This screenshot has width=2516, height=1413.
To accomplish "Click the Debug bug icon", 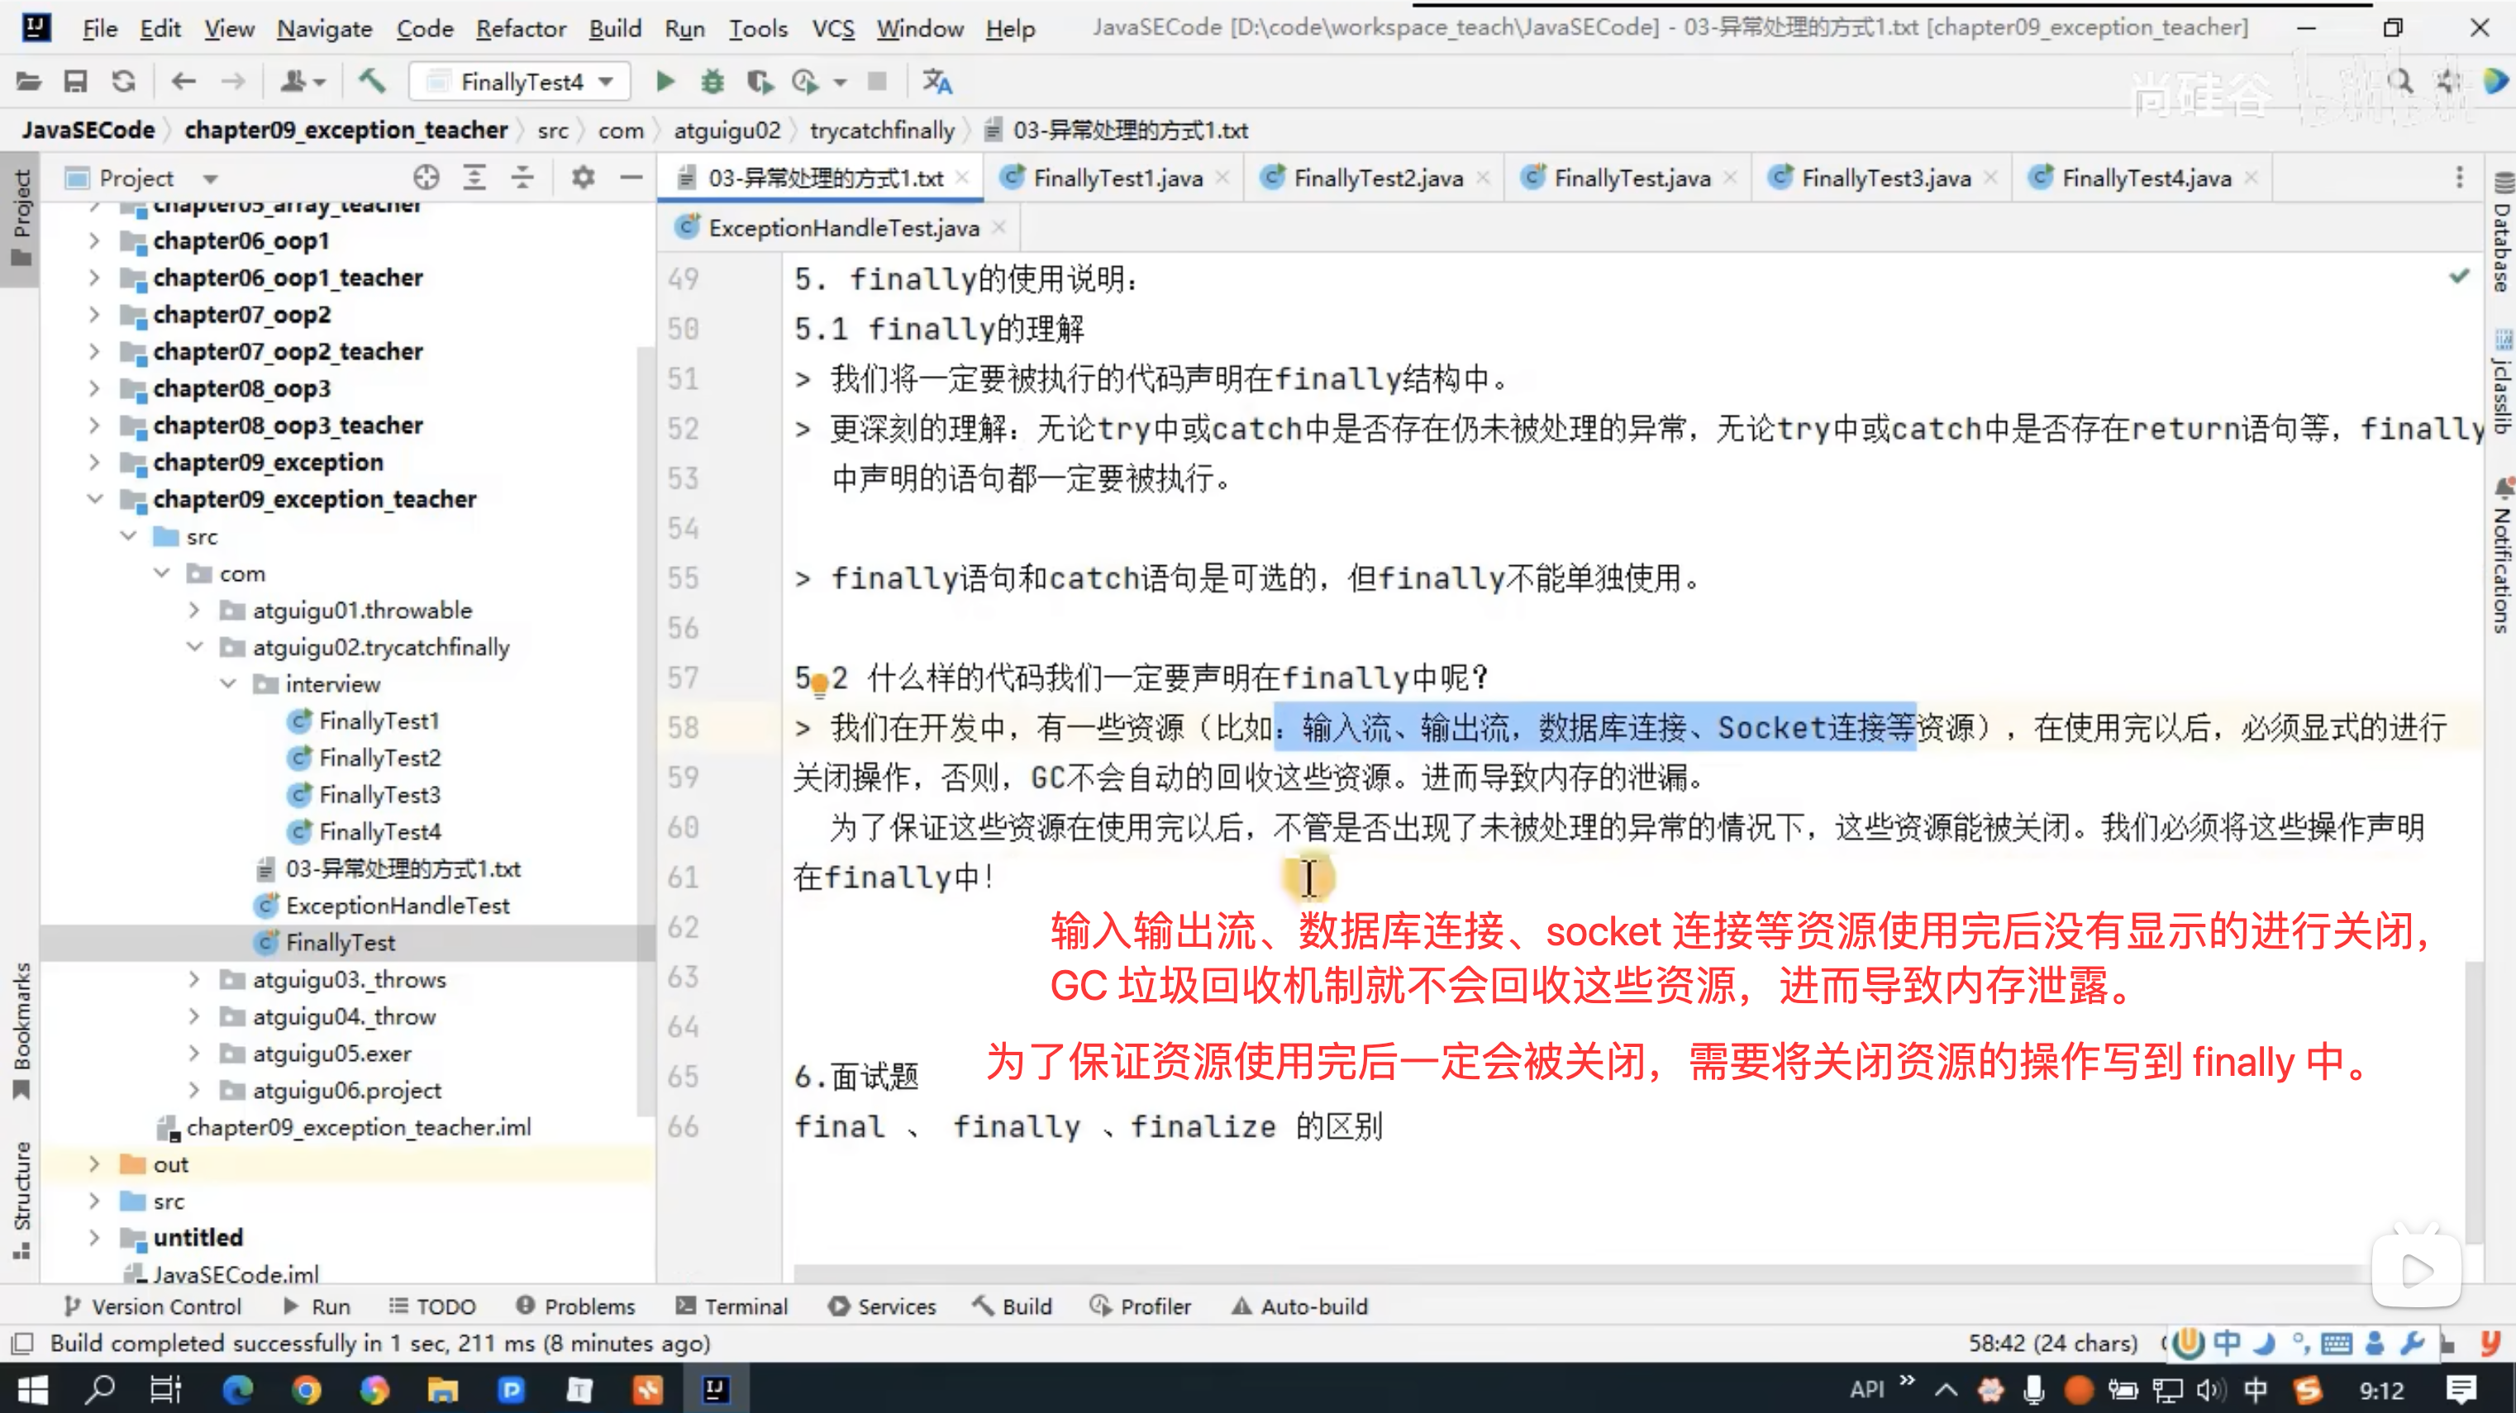I will point(712,82).
